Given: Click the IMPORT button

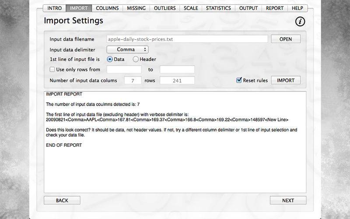Looking at the screenshot, I should click(286, 80).
